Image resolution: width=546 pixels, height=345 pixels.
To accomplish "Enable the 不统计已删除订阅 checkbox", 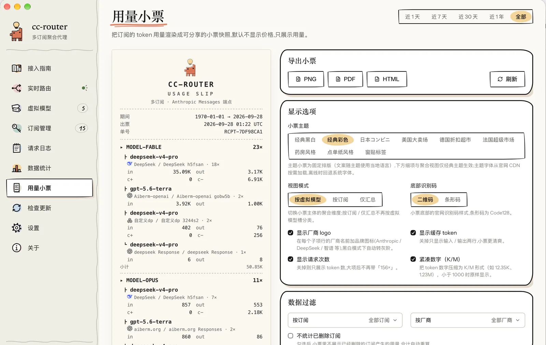I will pyautogui.click(x=290, y=336).
